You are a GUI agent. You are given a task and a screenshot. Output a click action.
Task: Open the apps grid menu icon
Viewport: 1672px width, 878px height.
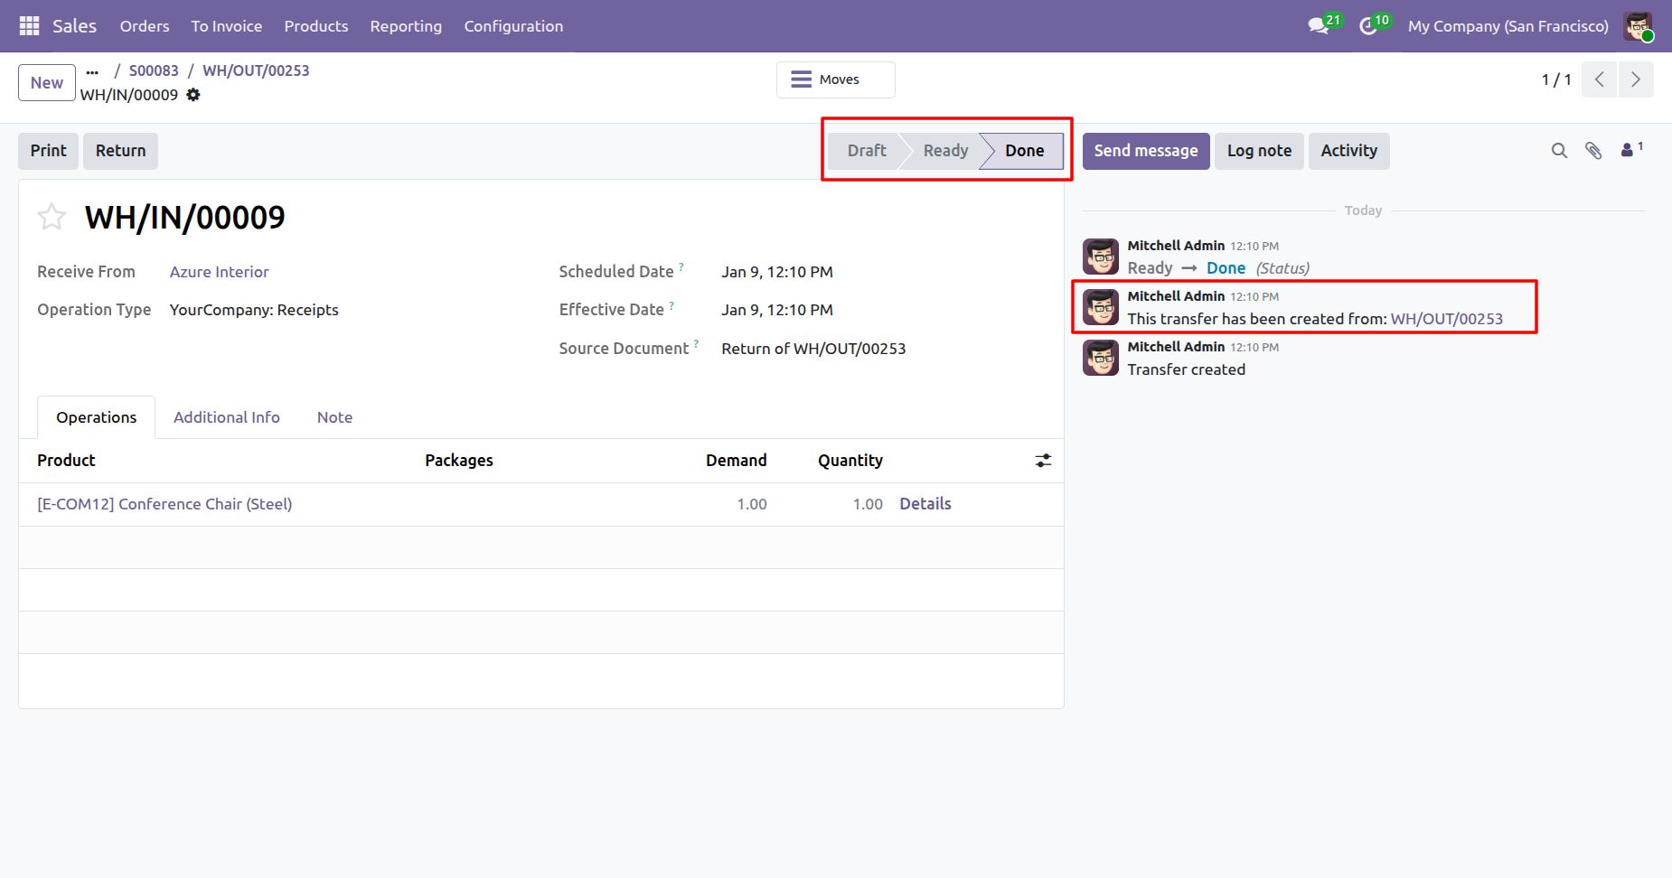[29, 26]
